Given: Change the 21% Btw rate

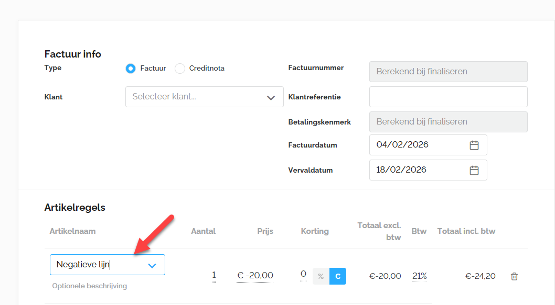Looking at the screenshot, I should [x=419, y=276].
